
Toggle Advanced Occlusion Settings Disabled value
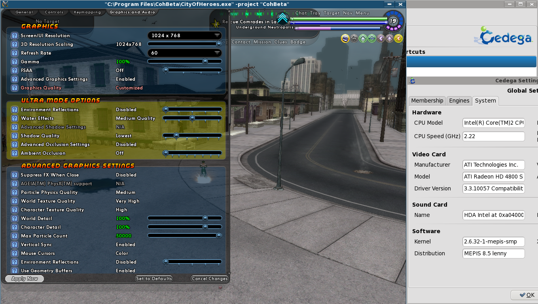pos(126,144)
